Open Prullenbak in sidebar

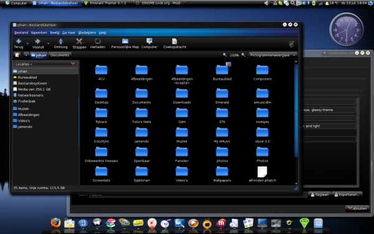pos(46,101)
